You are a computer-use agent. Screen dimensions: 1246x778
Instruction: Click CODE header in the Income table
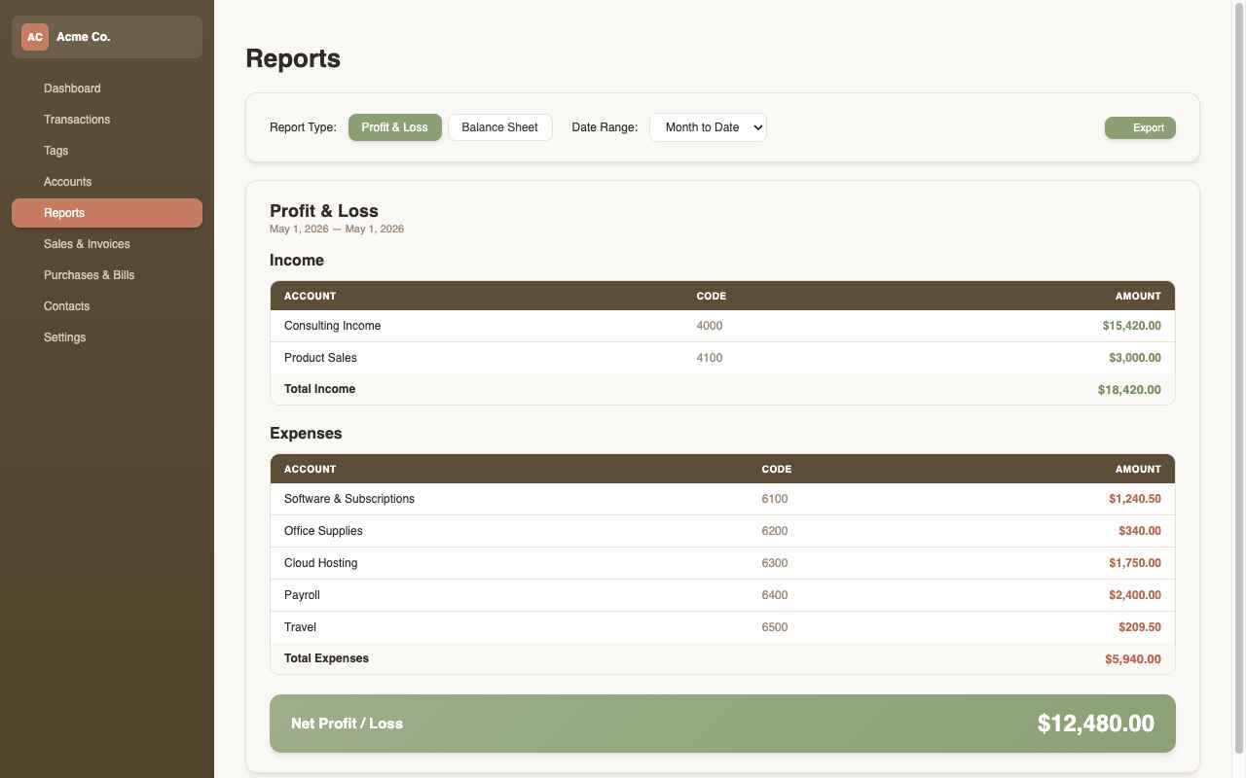(712, 296)
